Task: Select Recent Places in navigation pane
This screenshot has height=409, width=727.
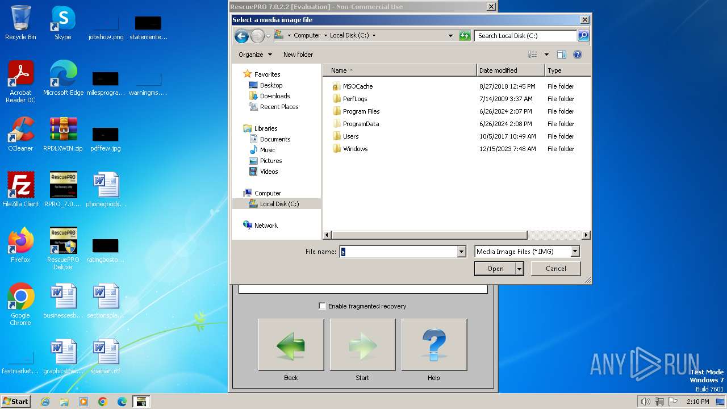Action: (x=279, y=107)
